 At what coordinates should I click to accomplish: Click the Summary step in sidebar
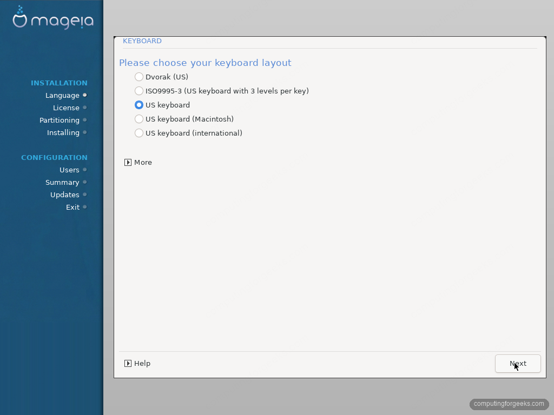62,183
